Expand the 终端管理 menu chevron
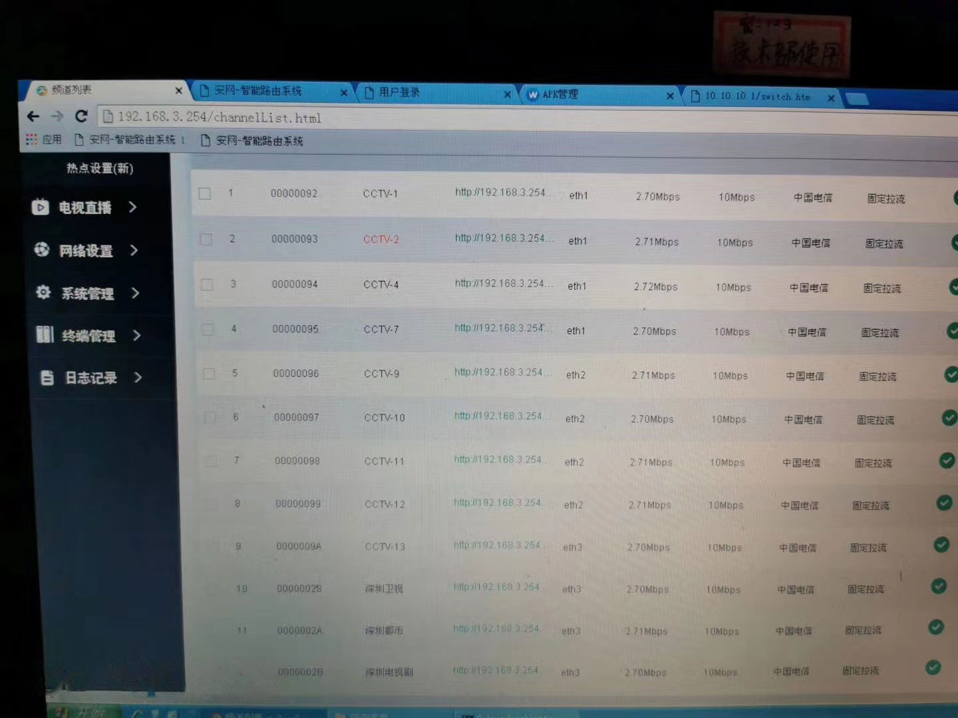958x718 pixels. (x=136, y=335)
